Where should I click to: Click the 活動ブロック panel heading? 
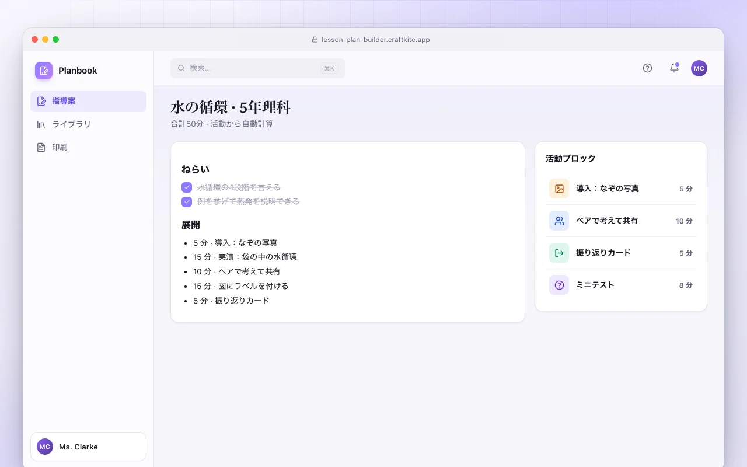pyautogui.click(x=571, y=158)
